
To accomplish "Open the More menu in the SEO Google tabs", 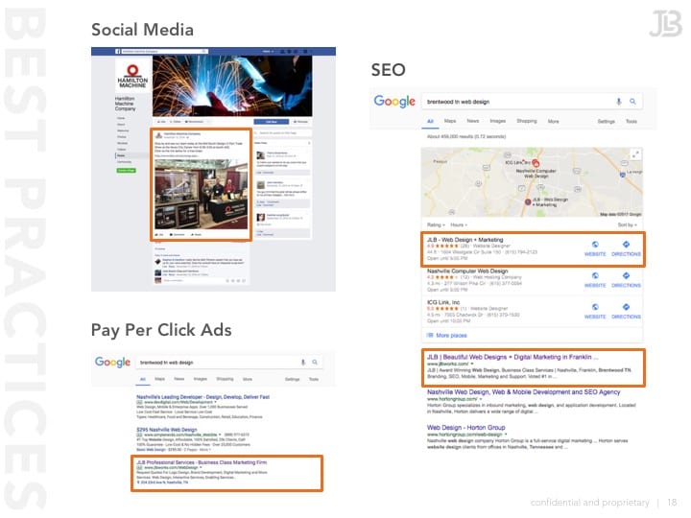I will click(554, 121).
